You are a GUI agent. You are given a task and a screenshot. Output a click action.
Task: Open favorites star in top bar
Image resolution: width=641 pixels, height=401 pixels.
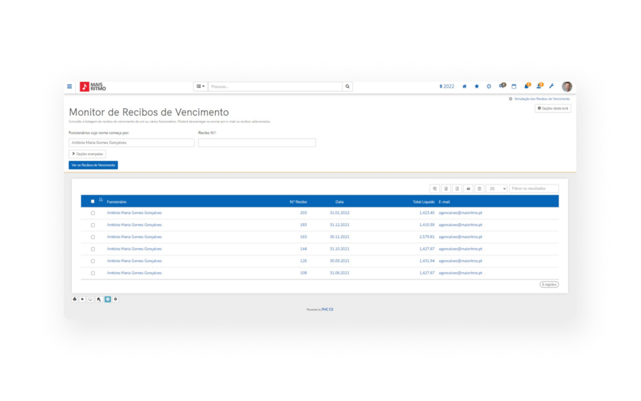pos(476,86)
